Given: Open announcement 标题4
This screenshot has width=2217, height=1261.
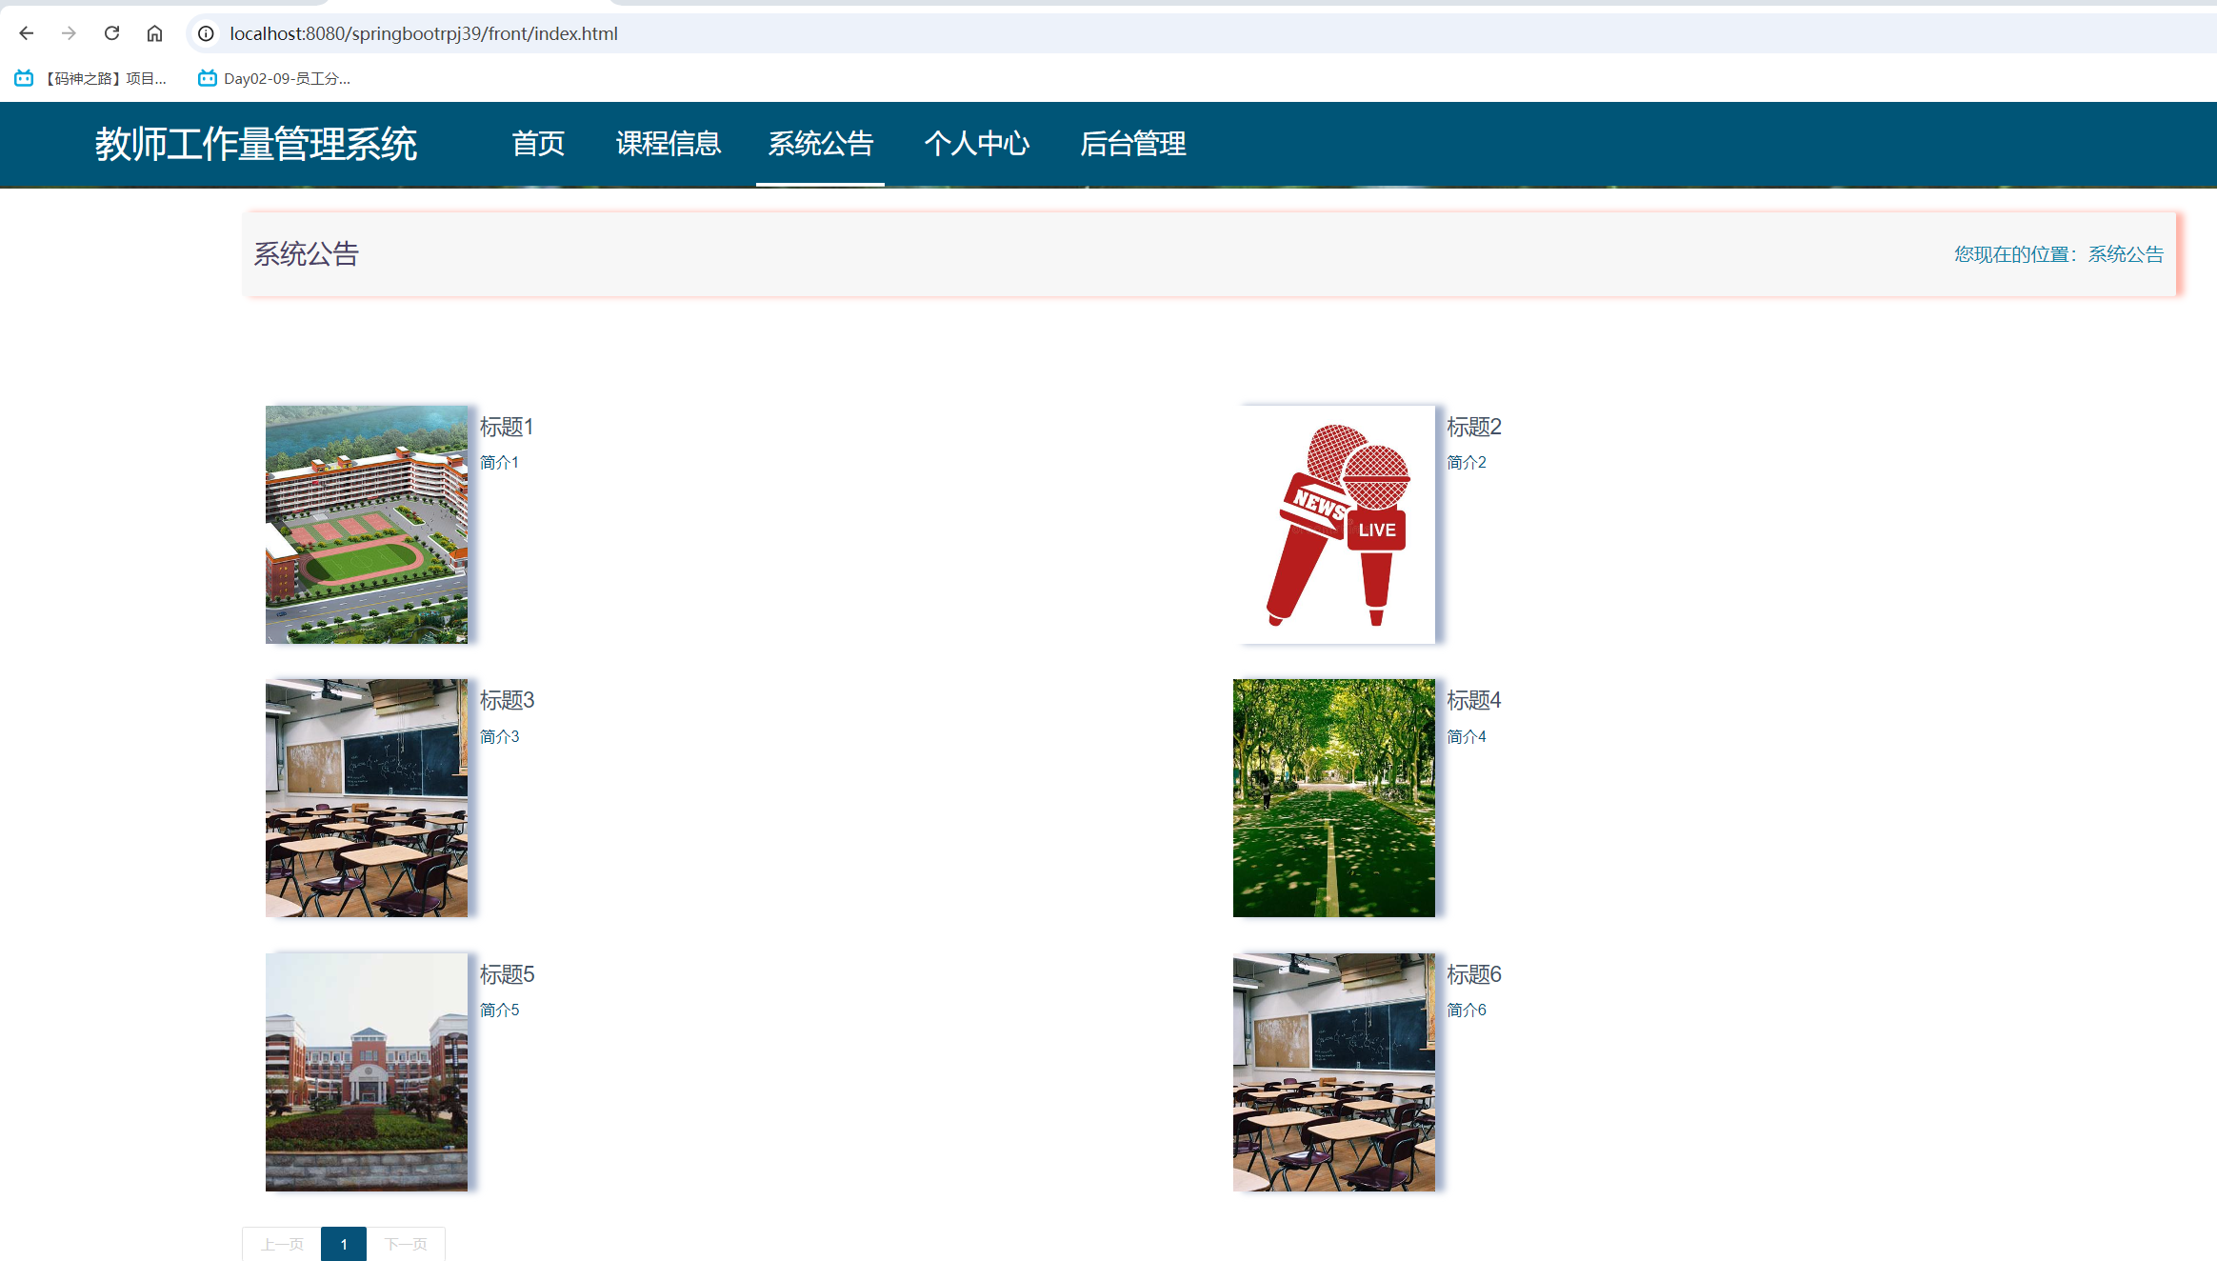Looking at the screenshot, I should coord(1474,700).
